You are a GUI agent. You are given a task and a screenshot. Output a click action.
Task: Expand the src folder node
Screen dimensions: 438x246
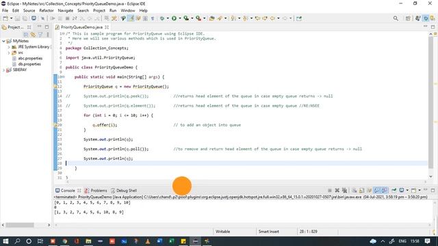[9, 53]
